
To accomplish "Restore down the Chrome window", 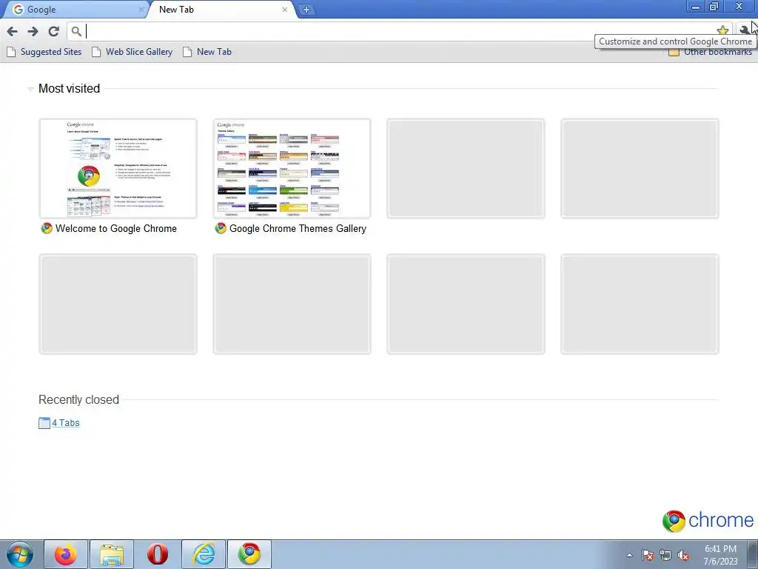I will pos(714,7).
